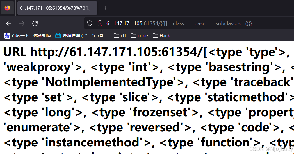294x154 pixels.
Task: Click the text "URL http://61.147.171.105:61354/"
Action: pos(103,52)
